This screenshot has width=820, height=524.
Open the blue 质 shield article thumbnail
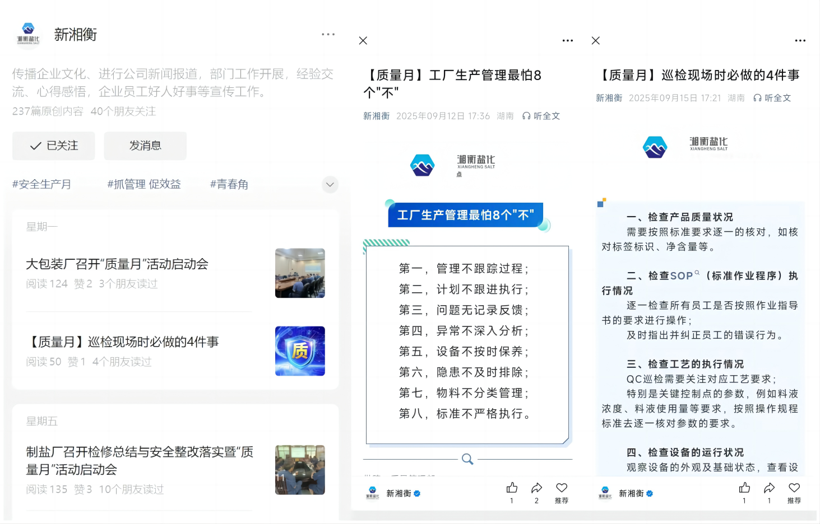tap(300, 351)
